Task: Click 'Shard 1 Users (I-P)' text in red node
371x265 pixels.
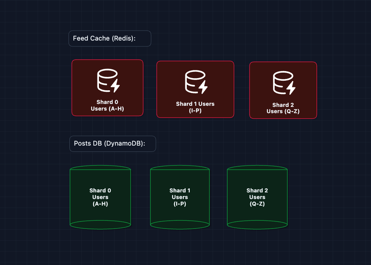Action: coord(195,107)
